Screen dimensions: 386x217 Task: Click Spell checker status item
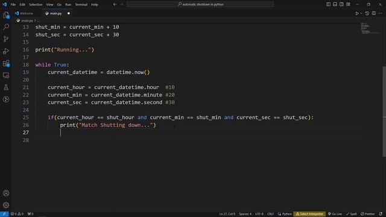click(351, 214)
